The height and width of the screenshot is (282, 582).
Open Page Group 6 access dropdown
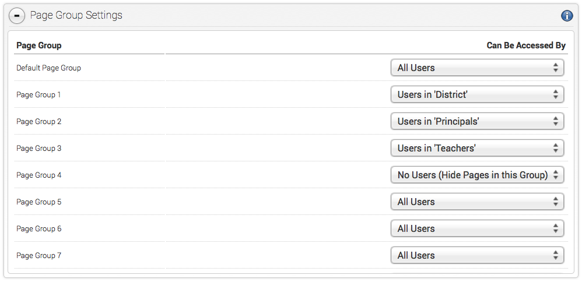click(478, 228)
